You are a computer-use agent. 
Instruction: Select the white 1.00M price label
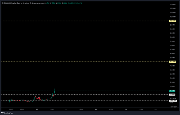[x=172, y=95]
